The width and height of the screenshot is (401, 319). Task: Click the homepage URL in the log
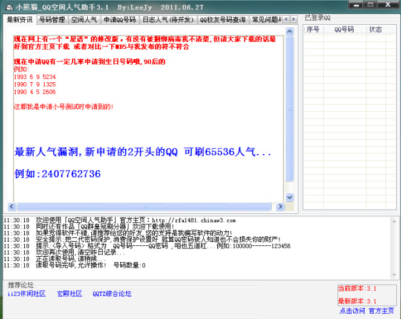194,221
